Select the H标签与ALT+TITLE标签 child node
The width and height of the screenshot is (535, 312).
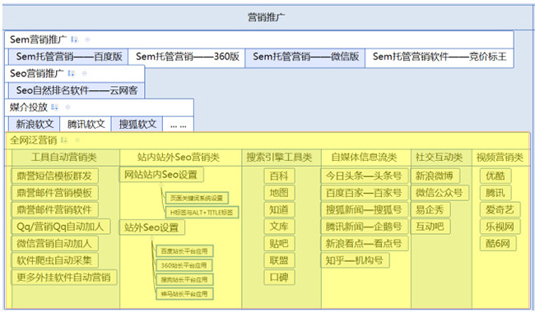pyautogui.click(x=202, y=213)
